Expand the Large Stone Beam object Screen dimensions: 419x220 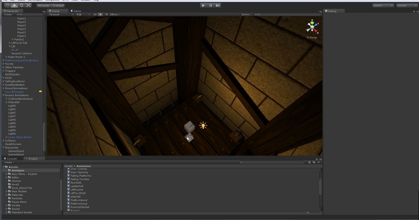tap(7, 137)
